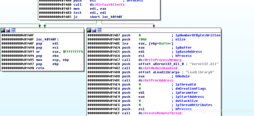The width and height of the screenshot is (254, 116).
Task: Open node color picker on WriteProcessMemory block
Action: 89,30
